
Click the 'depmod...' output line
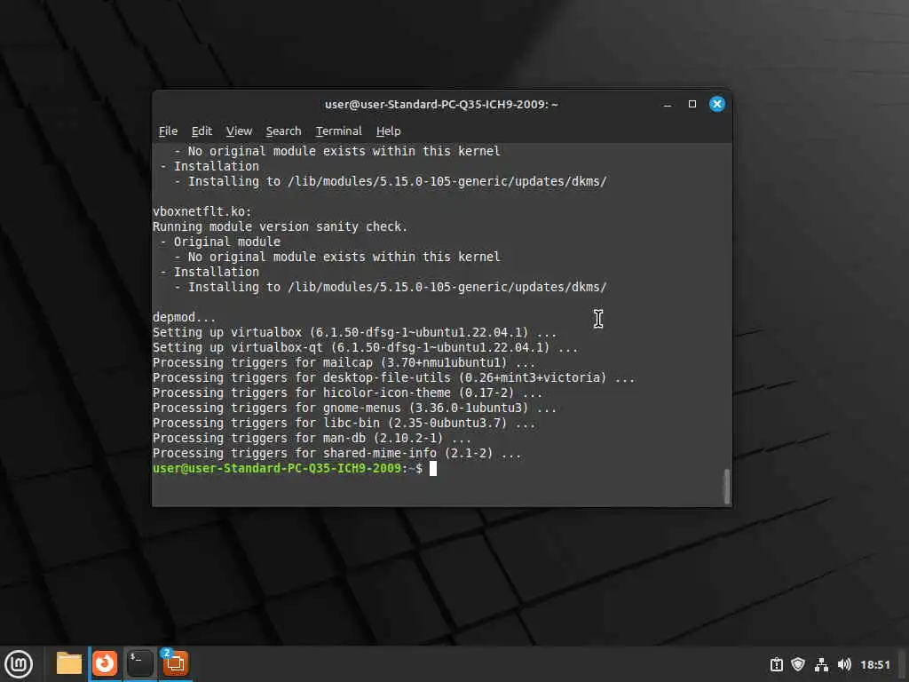[x=184, y=317]
